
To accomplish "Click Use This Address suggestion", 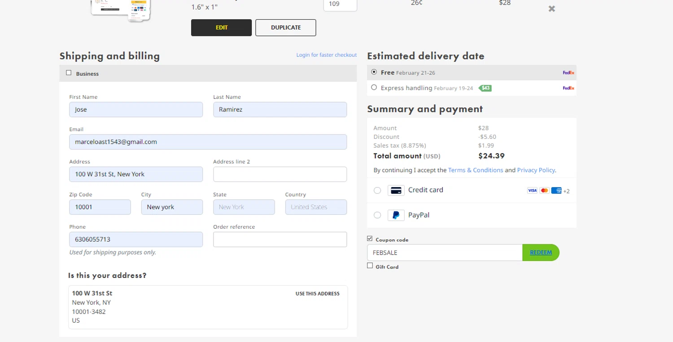I will point(317,294).
